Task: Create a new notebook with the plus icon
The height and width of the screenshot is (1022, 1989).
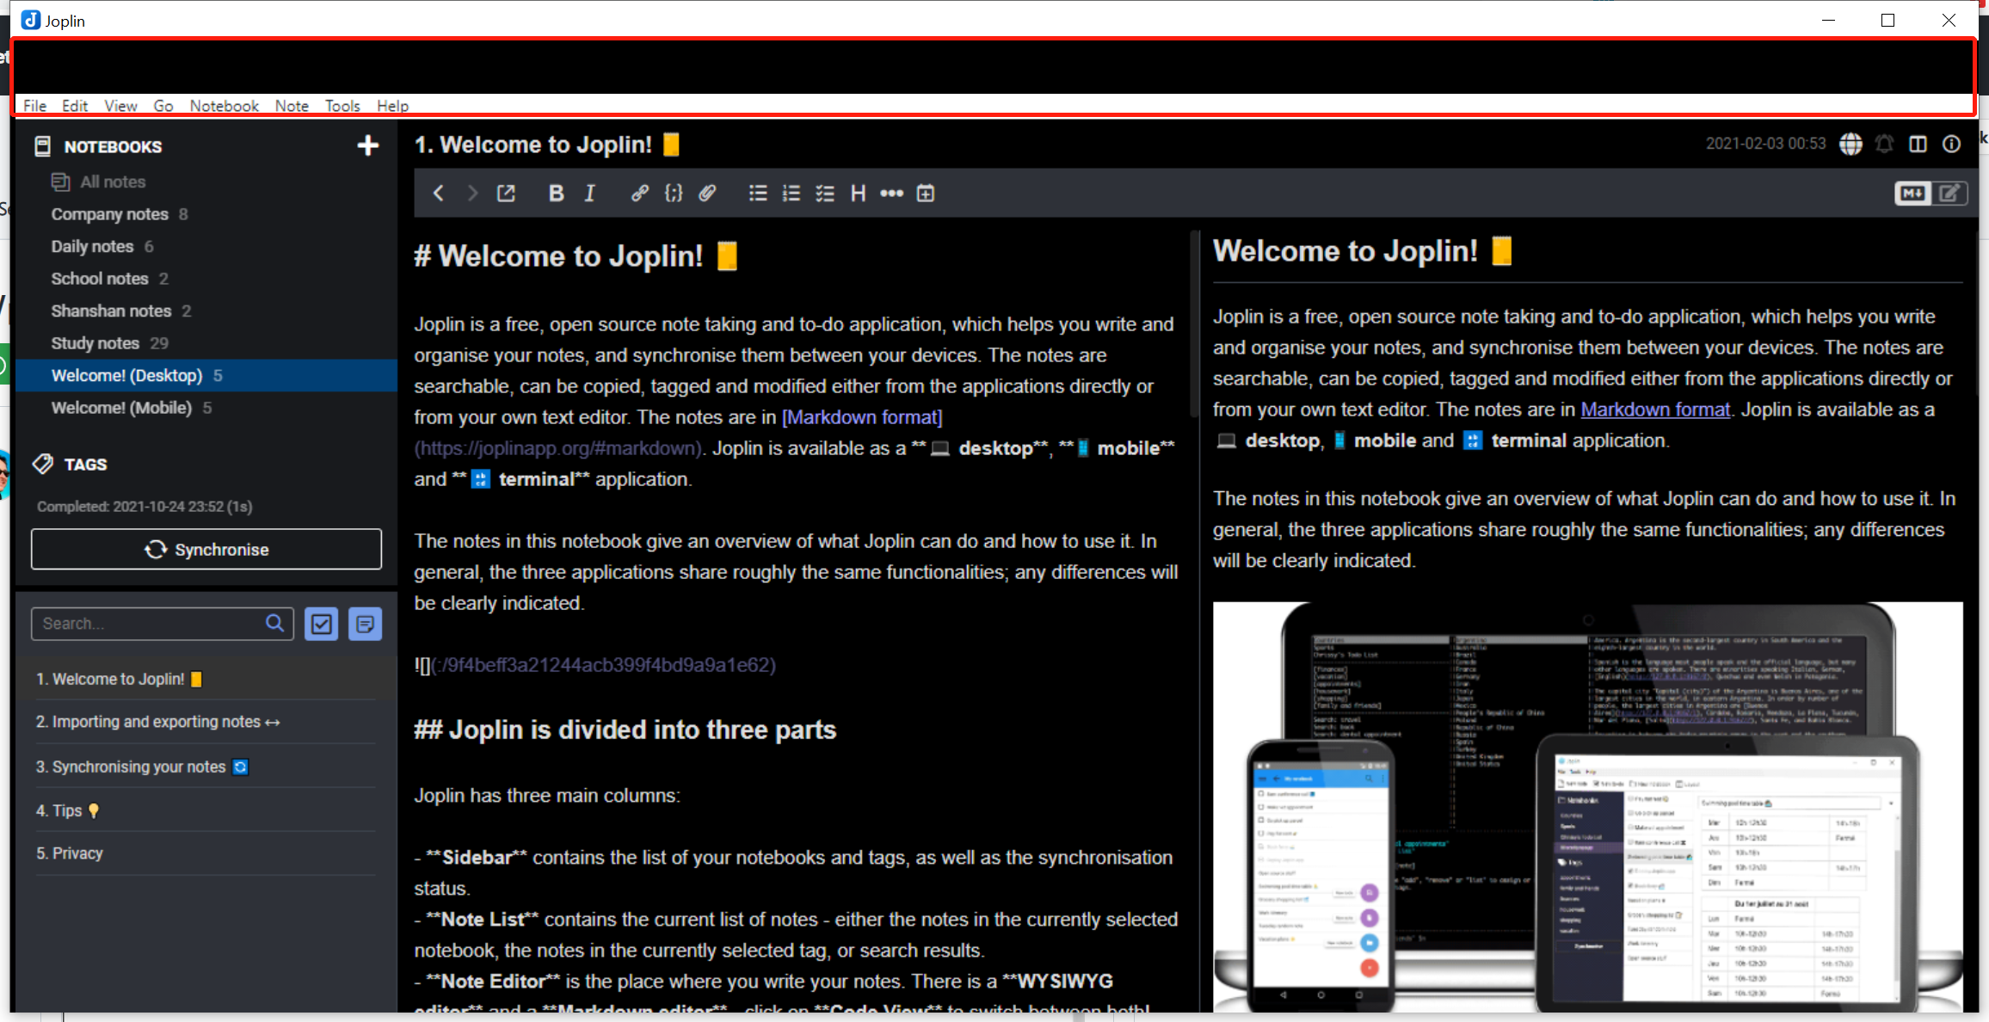Action: point(367,145)
